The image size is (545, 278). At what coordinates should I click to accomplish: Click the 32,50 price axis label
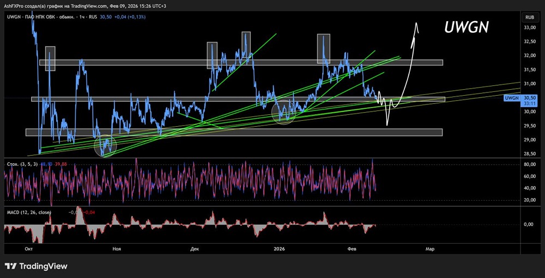coord(529,42)
